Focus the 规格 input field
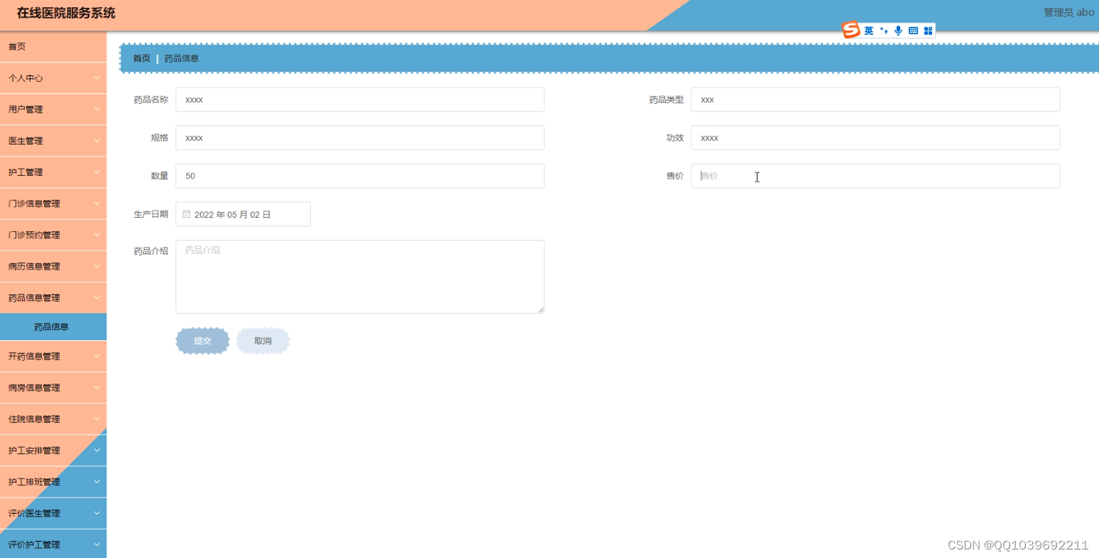The height and width of the screenshot is (558, 1099). tap(360, 138)
